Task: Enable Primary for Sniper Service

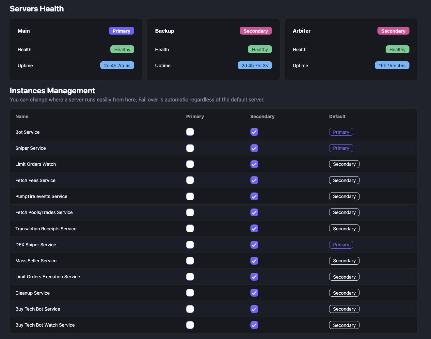Action: tap(190, 148)
